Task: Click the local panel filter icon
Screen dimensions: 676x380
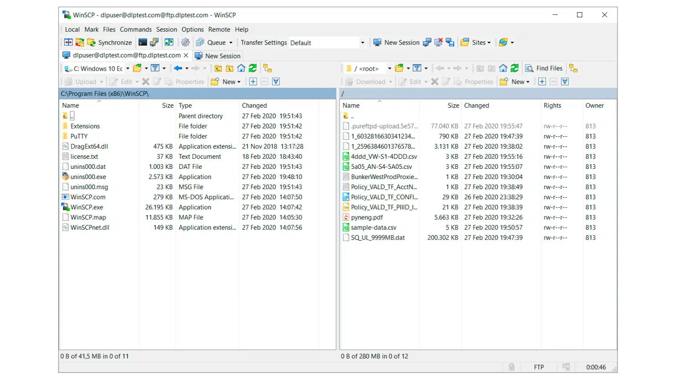Action: pyautogui.click(x=155, y=69)
